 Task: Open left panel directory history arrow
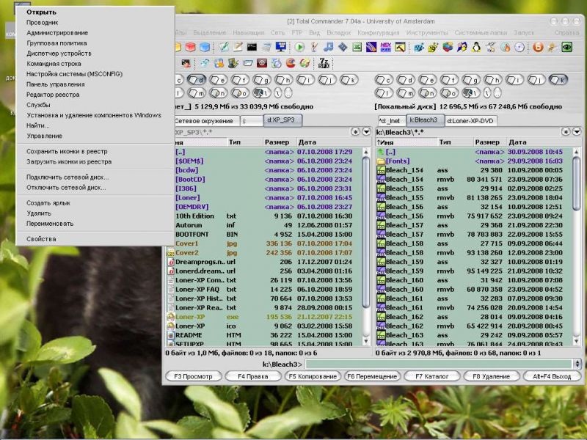(365, 131)
